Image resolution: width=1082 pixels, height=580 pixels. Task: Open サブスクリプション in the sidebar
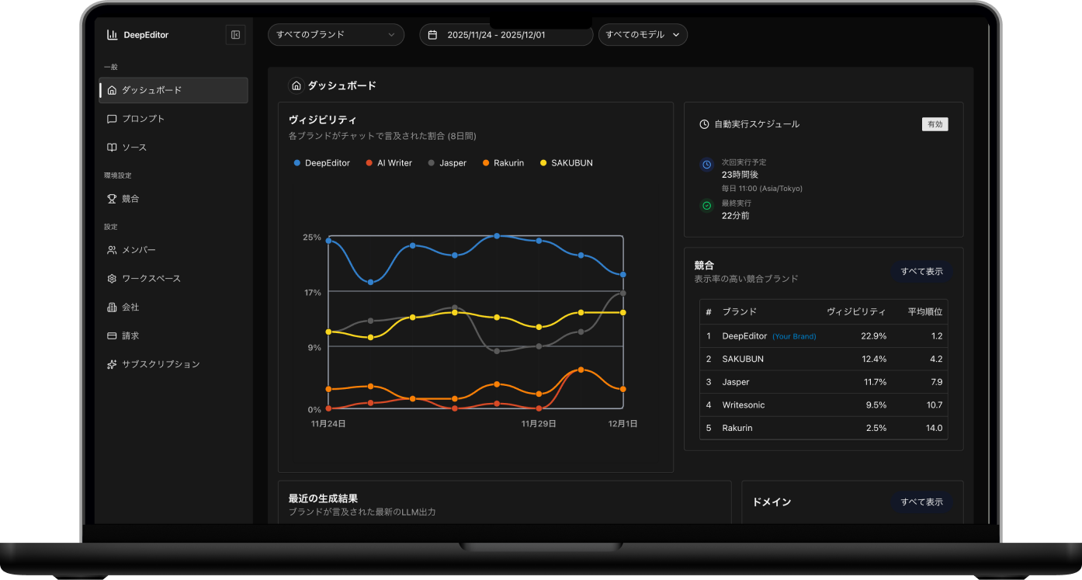click(160, 364)
